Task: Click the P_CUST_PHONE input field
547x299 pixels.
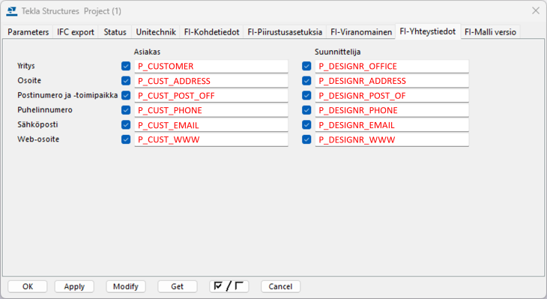Action: pyautogui.click(x=211, y=110)
